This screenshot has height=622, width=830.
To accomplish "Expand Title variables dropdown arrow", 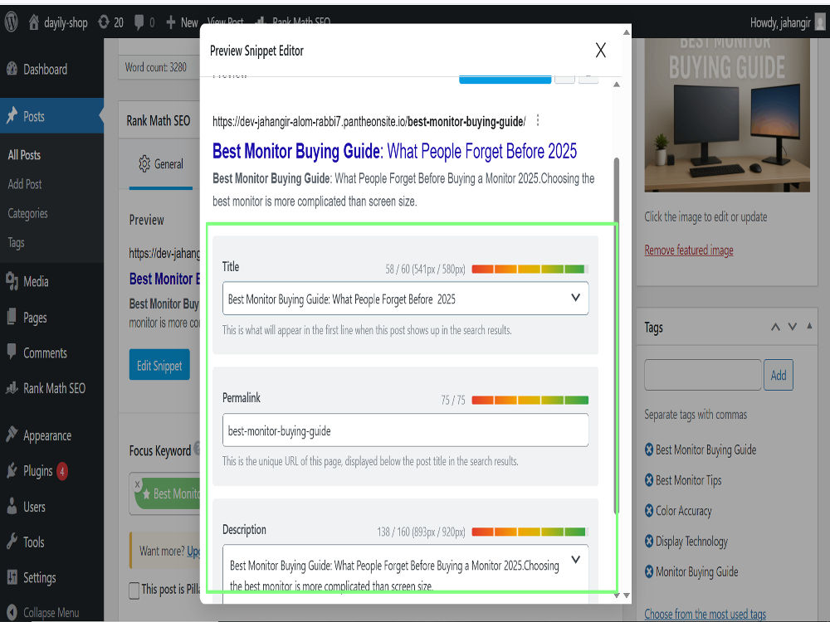I will (575, 298).
